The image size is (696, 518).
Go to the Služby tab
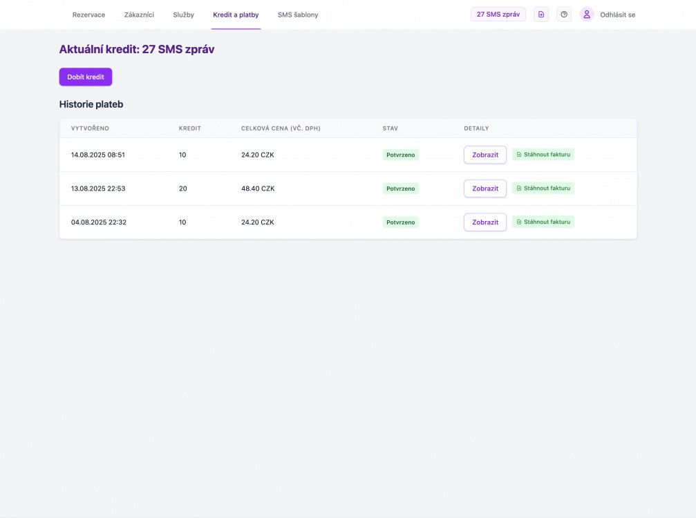[183, 15]
